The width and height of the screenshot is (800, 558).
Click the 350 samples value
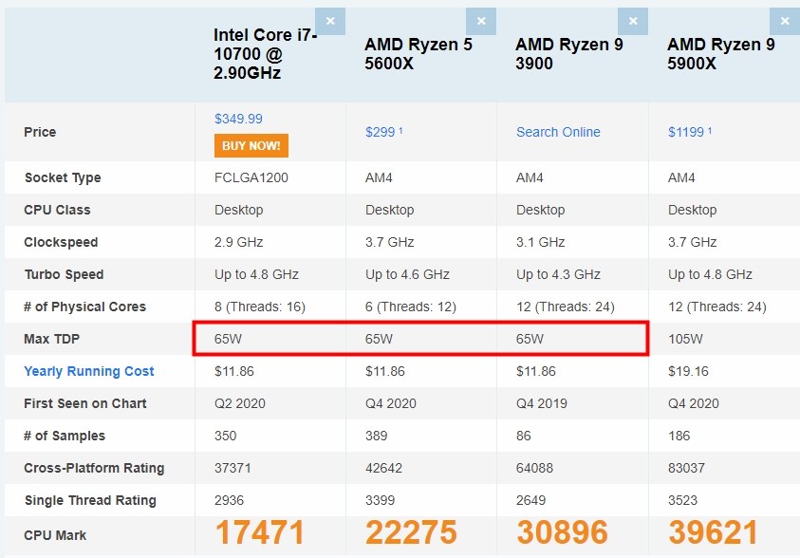(225, 436)
